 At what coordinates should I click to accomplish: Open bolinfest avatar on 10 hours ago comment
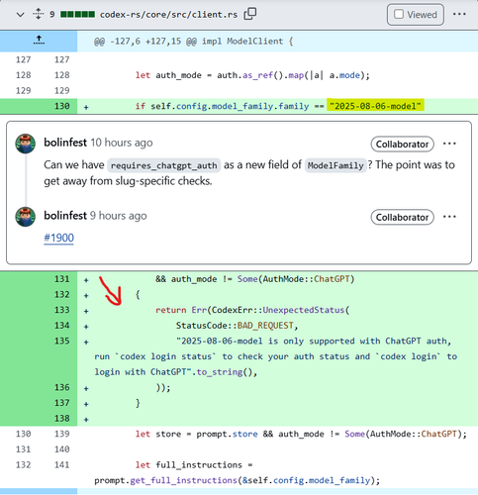click(x=26, y=144)
